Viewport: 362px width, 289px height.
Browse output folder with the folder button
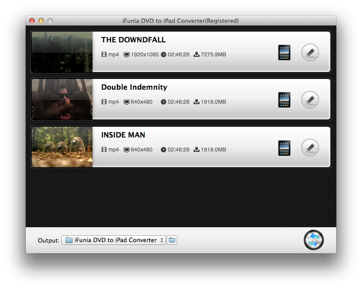pos(172,240)
